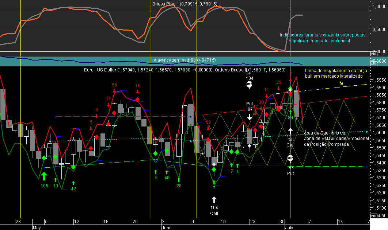
Task: Click the 'Área de Equilíbrio ou' annotation
Action: 324,133
